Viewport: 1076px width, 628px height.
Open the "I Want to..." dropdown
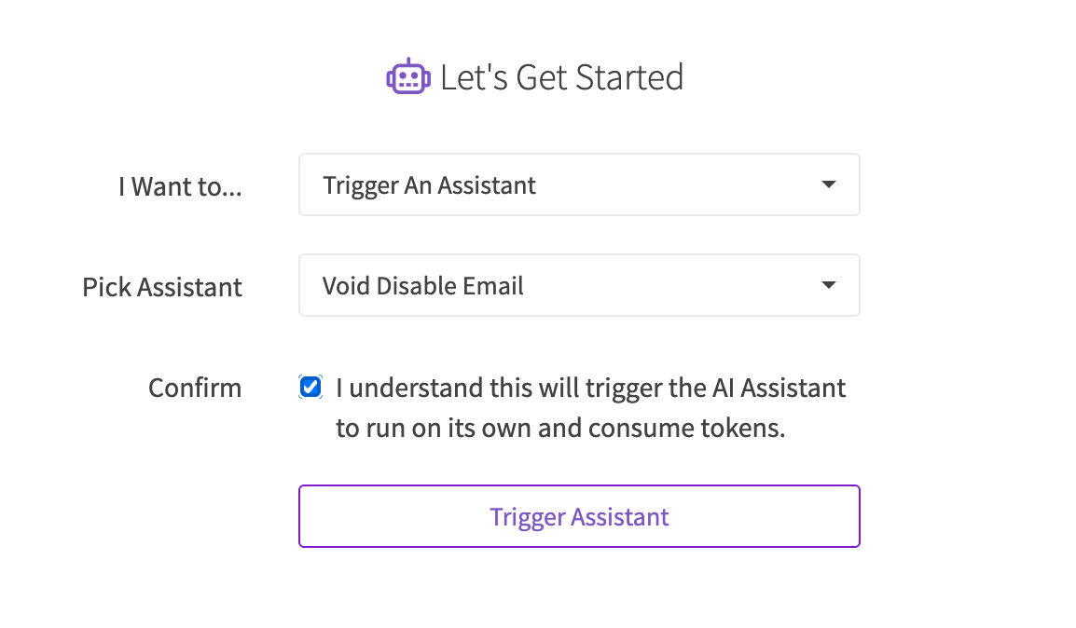pos(579,184)
